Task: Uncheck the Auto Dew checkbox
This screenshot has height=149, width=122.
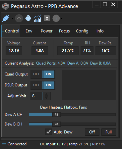Action: click(48, 132)
